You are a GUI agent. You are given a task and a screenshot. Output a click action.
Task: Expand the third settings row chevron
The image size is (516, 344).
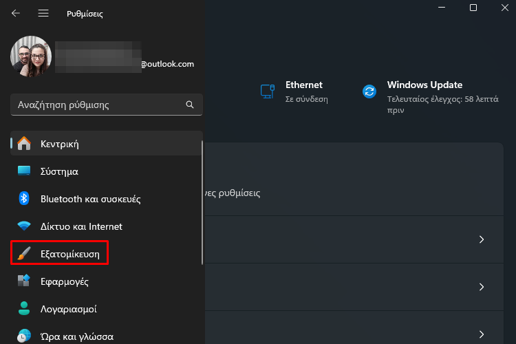coord(482,334)
